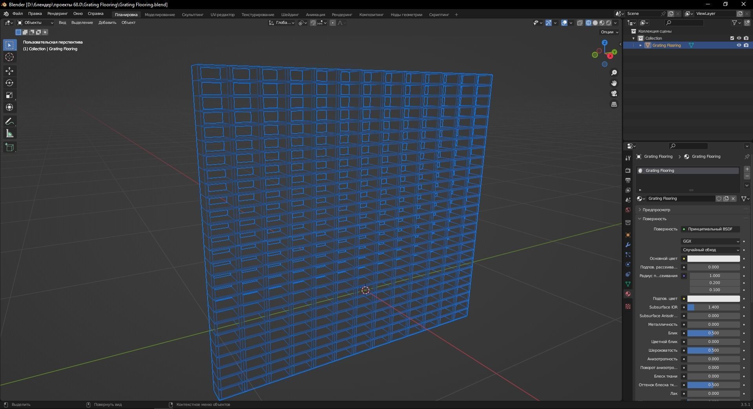Collapse the Поверхность panel
Viewport: 753px width, 409px height.
[654, 219]
